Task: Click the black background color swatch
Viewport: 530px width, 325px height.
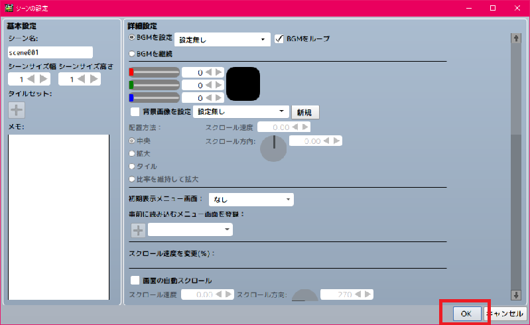Action: coord(243,84)
